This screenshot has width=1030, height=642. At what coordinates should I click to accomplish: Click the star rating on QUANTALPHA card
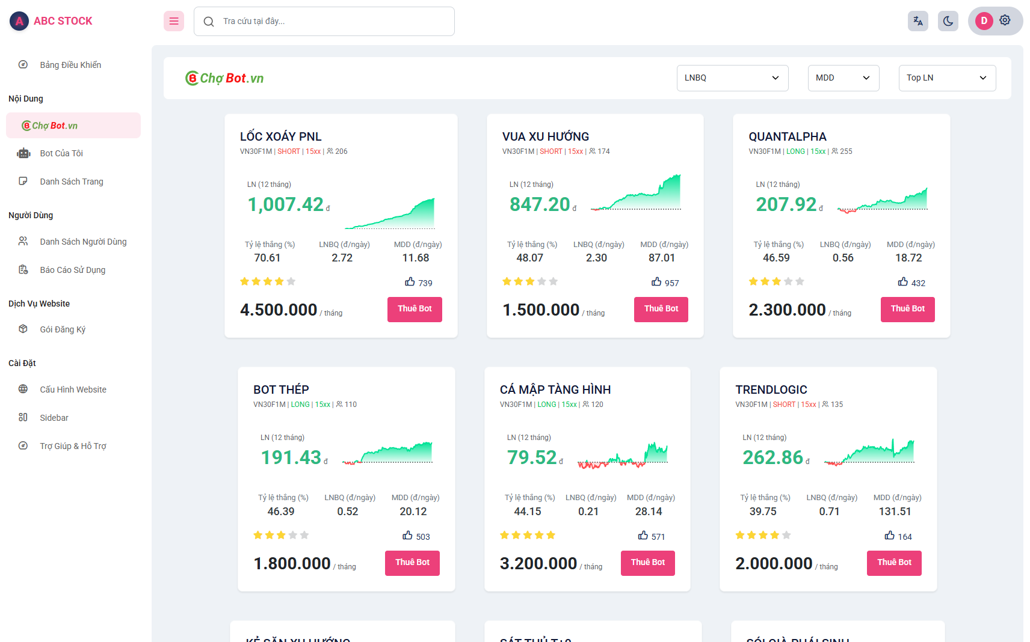point(776,281)
